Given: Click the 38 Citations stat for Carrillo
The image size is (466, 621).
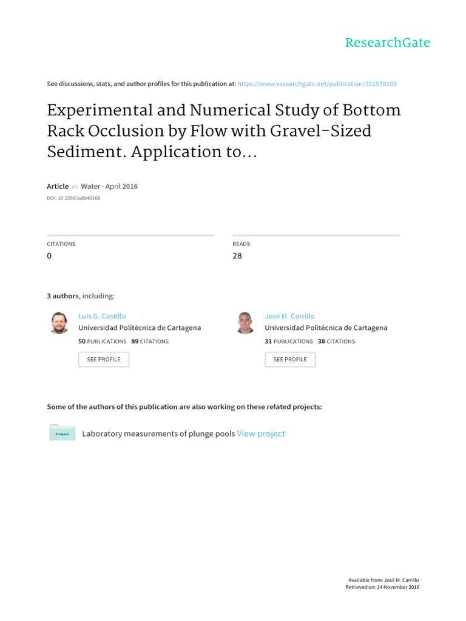Looking at the screenshot, I should tap(336, 341).
